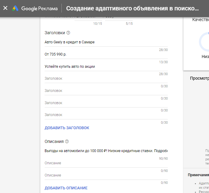Open help icon next to Описания
209x193 pixels.
point(67,141)
